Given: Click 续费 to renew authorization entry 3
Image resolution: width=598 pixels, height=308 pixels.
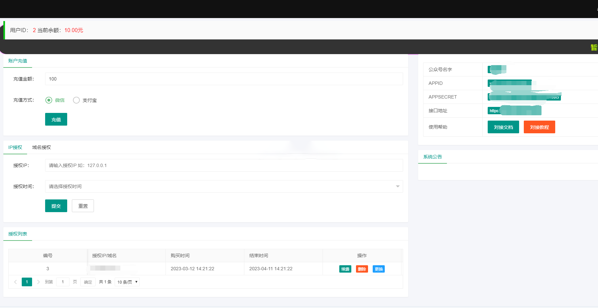Looking at the screenshot, I should coord(345,269).
